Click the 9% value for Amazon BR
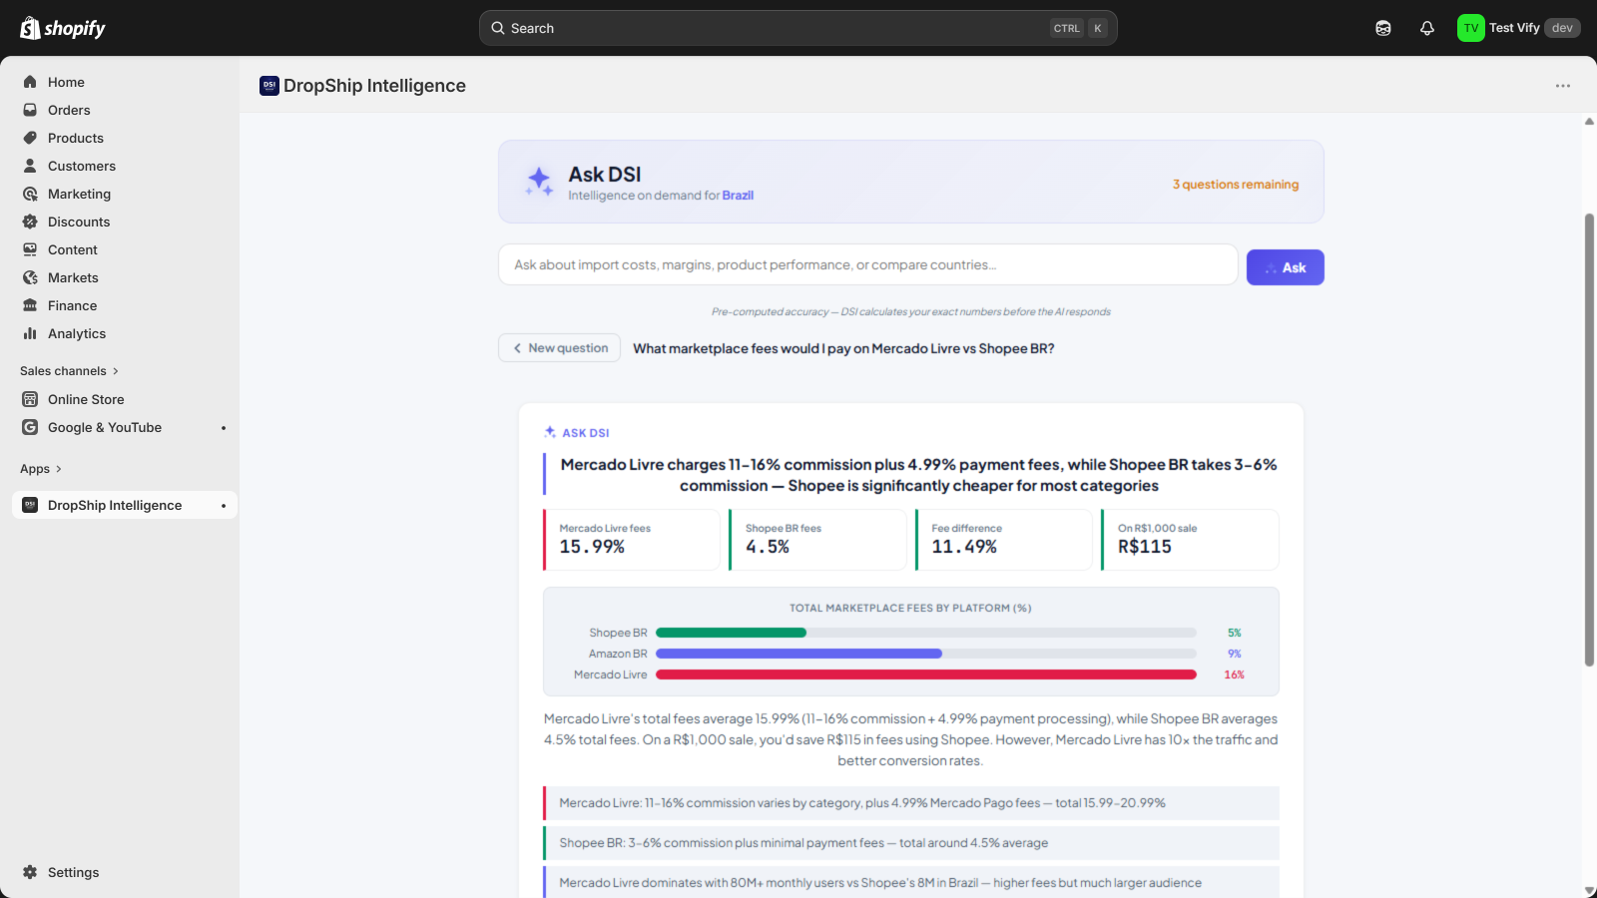 pyautogui.click(x=1235, y=654)
